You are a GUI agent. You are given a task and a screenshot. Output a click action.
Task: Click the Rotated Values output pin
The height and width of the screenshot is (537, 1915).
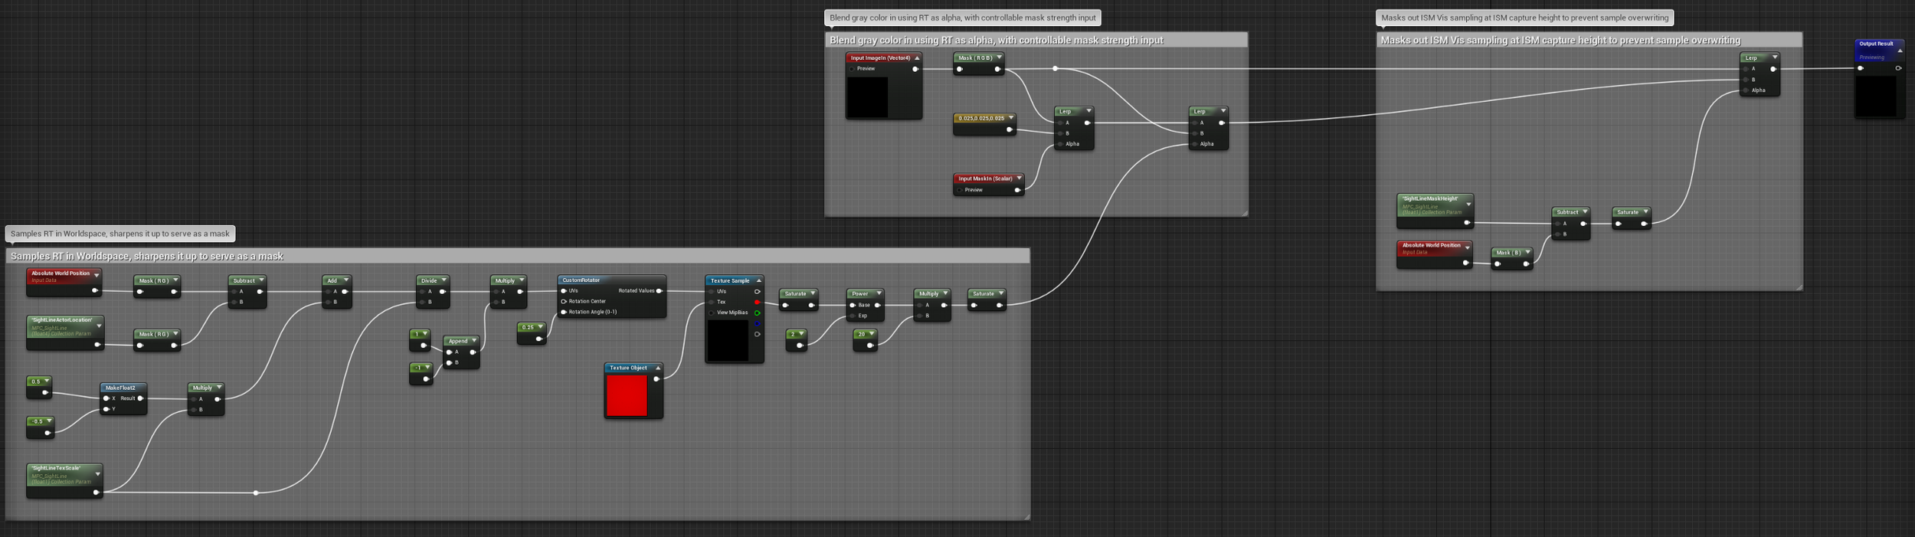tap(659, 291)
